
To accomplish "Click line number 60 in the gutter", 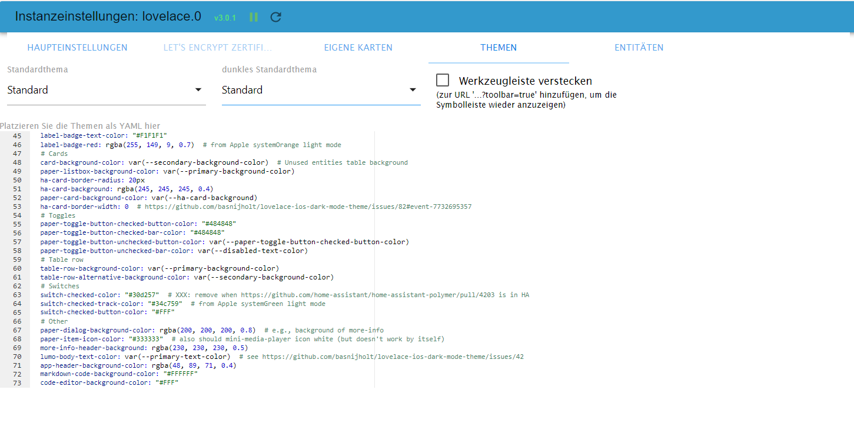I will pyautogui.click(x=17, y=268).
